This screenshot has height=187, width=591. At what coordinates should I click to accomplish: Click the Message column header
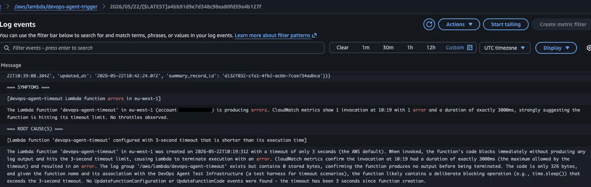tap(11, 65)
